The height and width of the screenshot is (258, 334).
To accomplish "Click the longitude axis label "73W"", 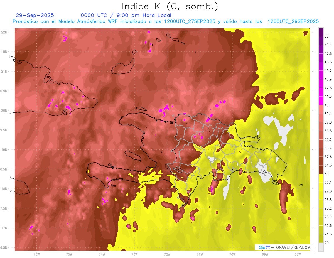I will [134, 254].
